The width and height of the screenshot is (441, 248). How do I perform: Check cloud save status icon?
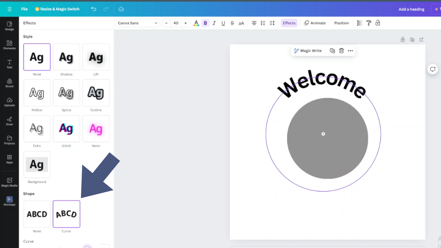point(121,9)
